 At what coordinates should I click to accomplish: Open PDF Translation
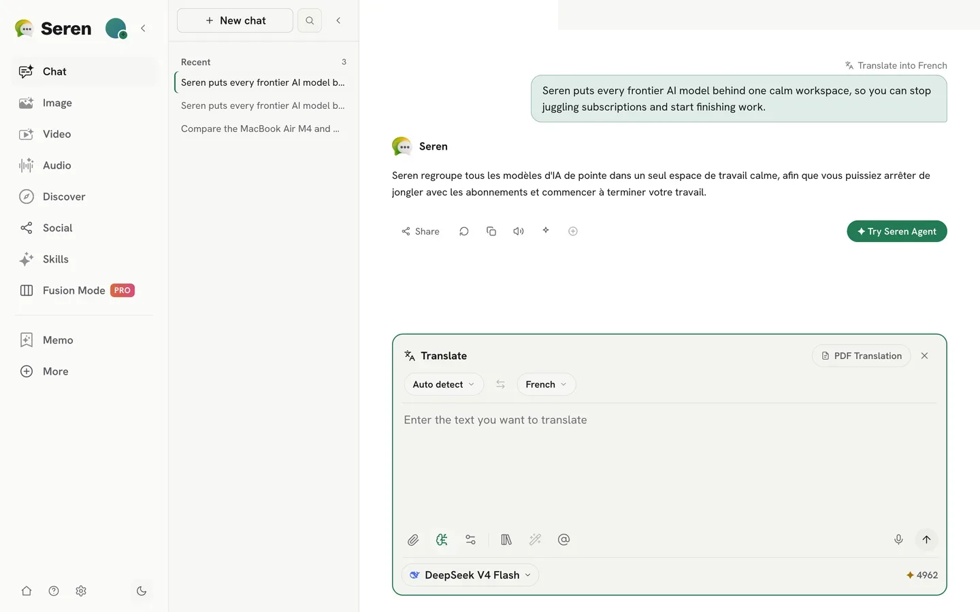[862, 356]
